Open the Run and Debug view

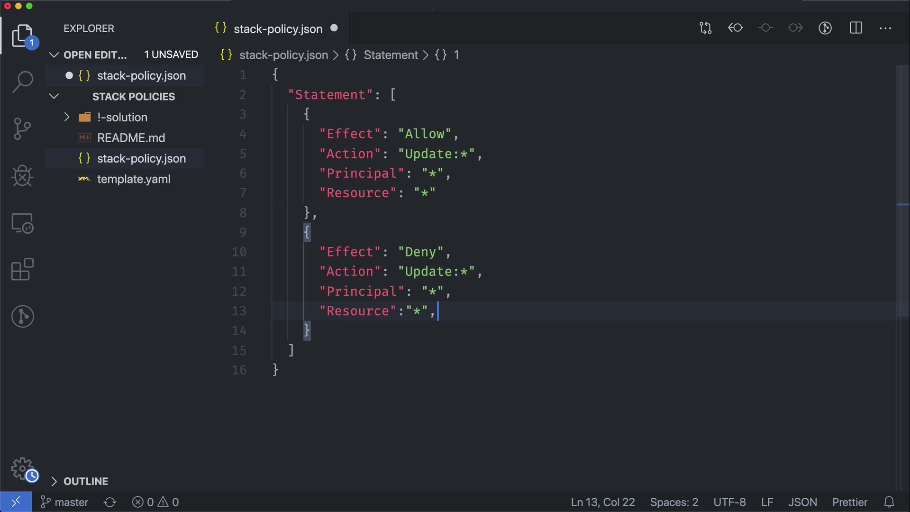tap(22, 176)
